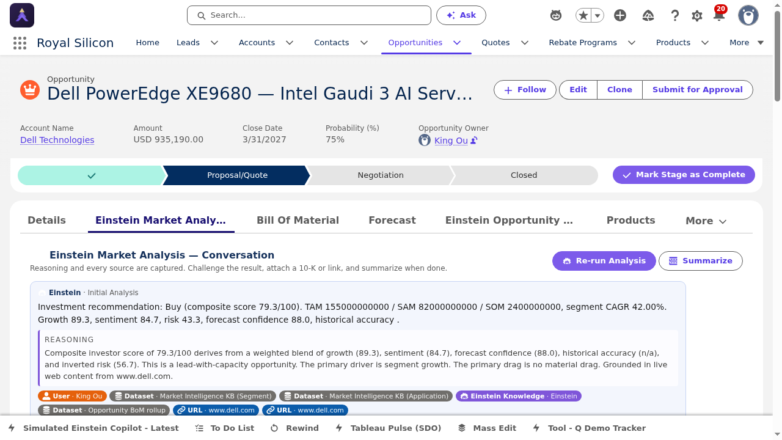
Task: Select the Closed stage
Action: pos(524,175)
